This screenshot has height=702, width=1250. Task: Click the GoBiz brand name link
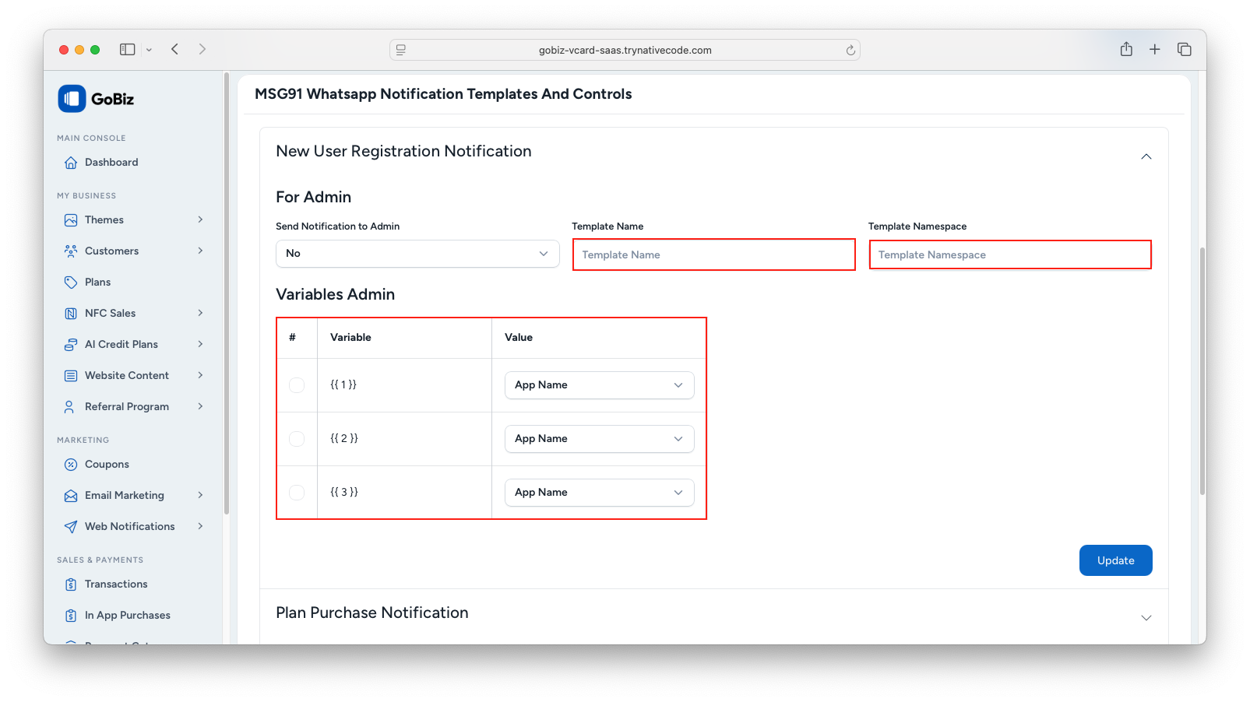click(112, 99)
